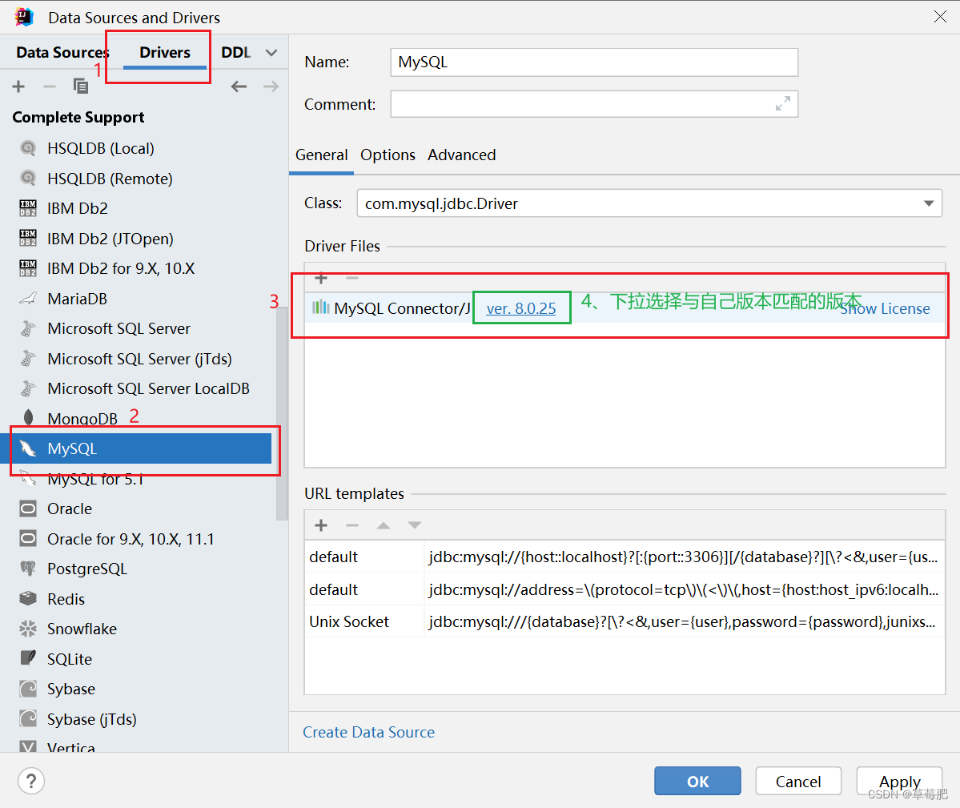Image resolution: width=960 pixels, height=808 pixels.
Task: Click the Cancel button
Action: [x=798, y=781]
